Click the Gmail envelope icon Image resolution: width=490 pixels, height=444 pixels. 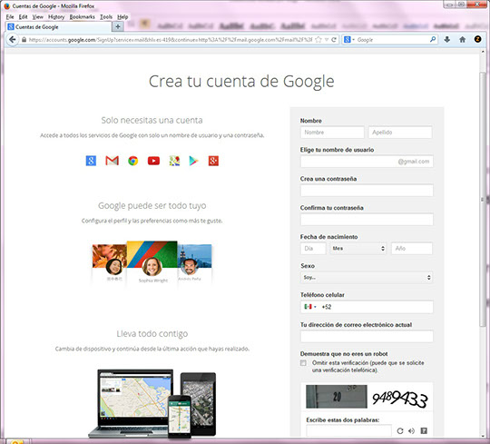click(112, 161)
